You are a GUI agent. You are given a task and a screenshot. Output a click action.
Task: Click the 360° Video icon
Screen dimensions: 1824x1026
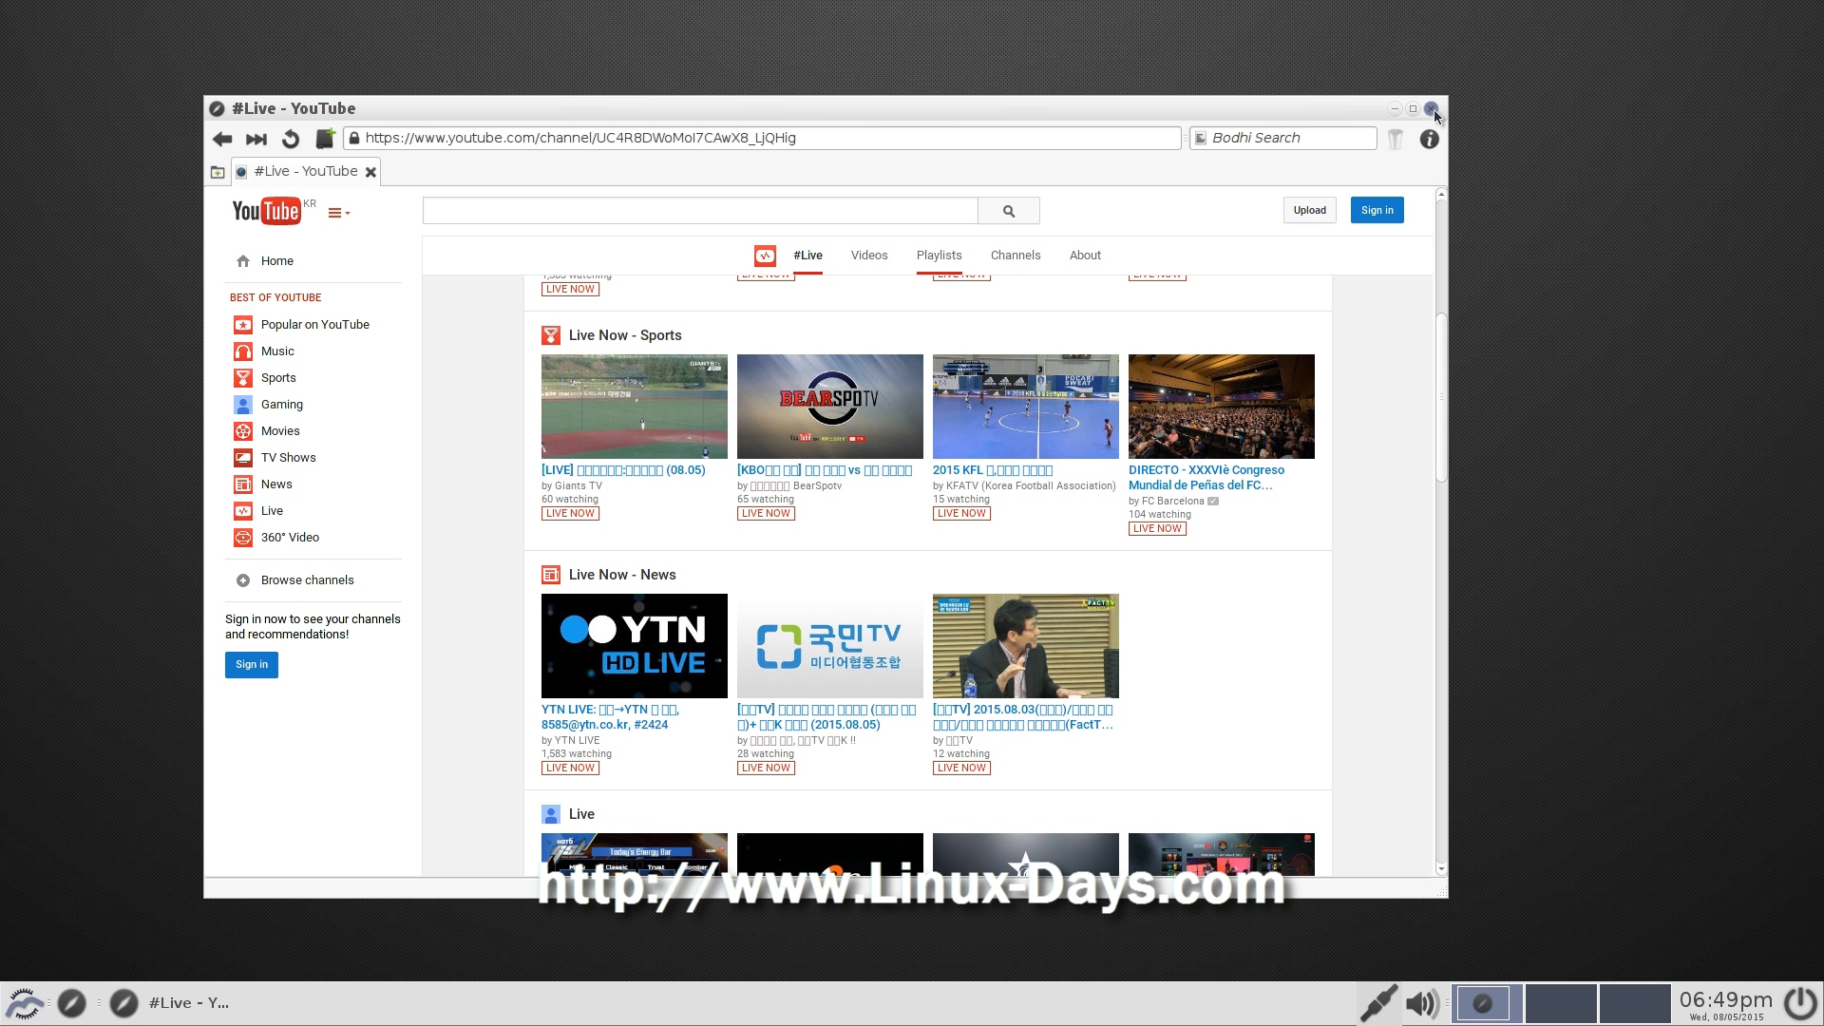[243, 538]
